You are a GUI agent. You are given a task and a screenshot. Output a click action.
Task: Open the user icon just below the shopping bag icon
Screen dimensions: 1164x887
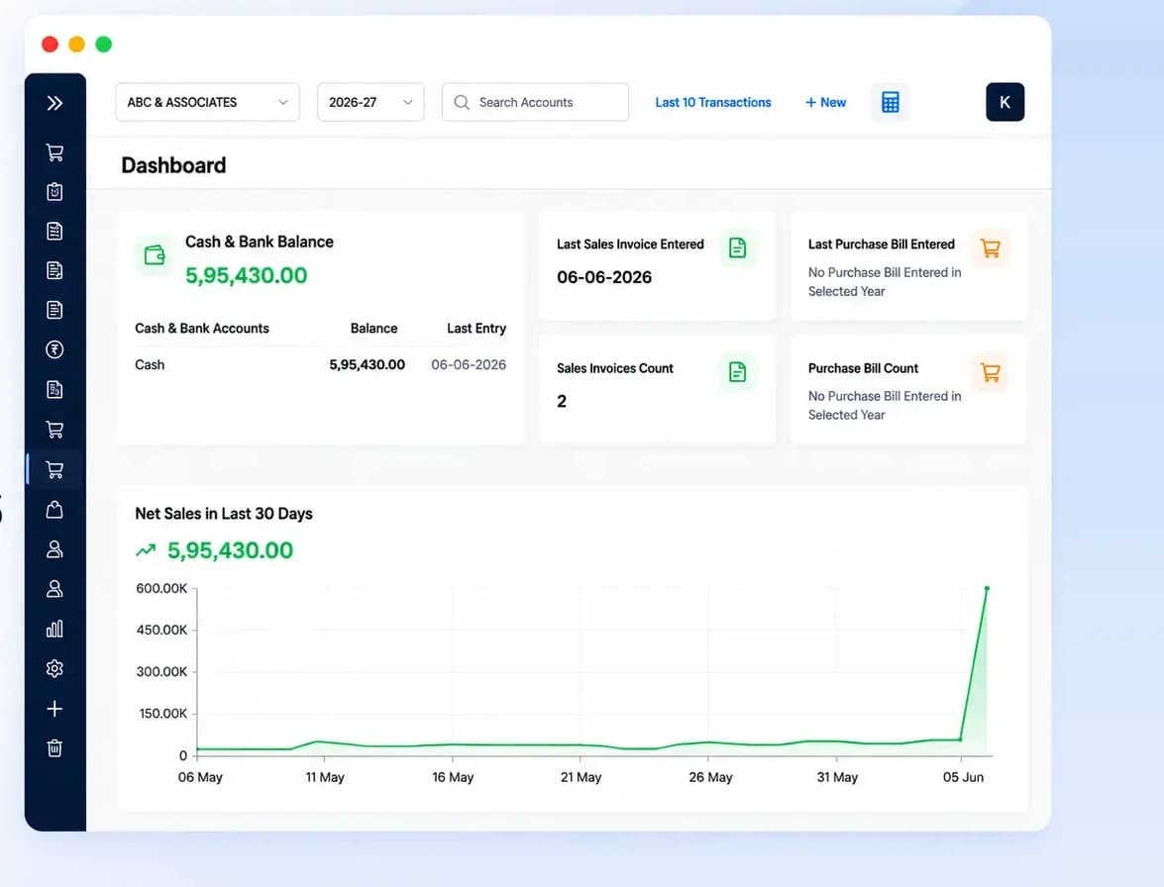[x=54, y=548]
